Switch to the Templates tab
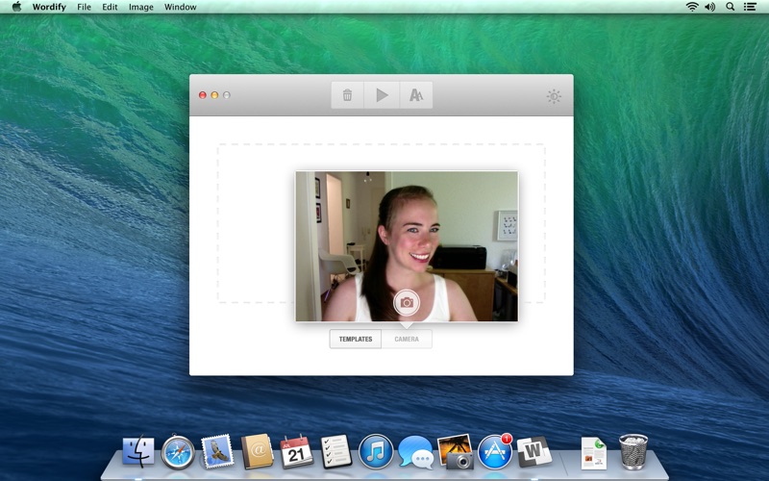 [x=356, y=340]
